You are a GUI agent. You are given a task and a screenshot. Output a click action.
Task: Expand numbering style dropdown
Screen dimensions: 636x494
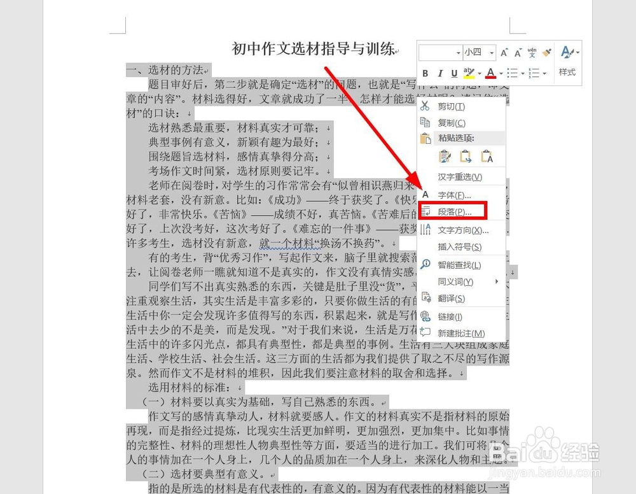click(544, 73)
